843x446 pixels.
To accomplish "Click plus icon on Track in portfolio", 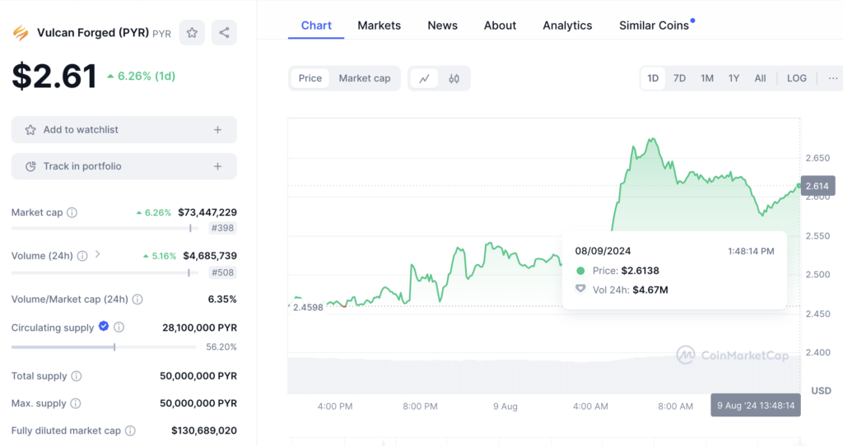I will [x=217, y=166].
